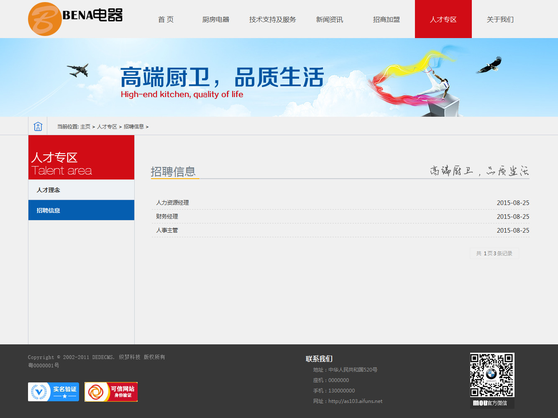Select 招聘信息 in the left sidebar

[49, 210]
